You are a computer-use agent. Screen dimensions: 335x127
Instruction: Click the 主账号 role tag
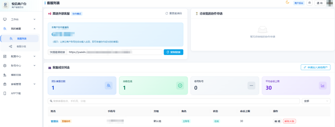pyautogui.click(x=186, y=121)
